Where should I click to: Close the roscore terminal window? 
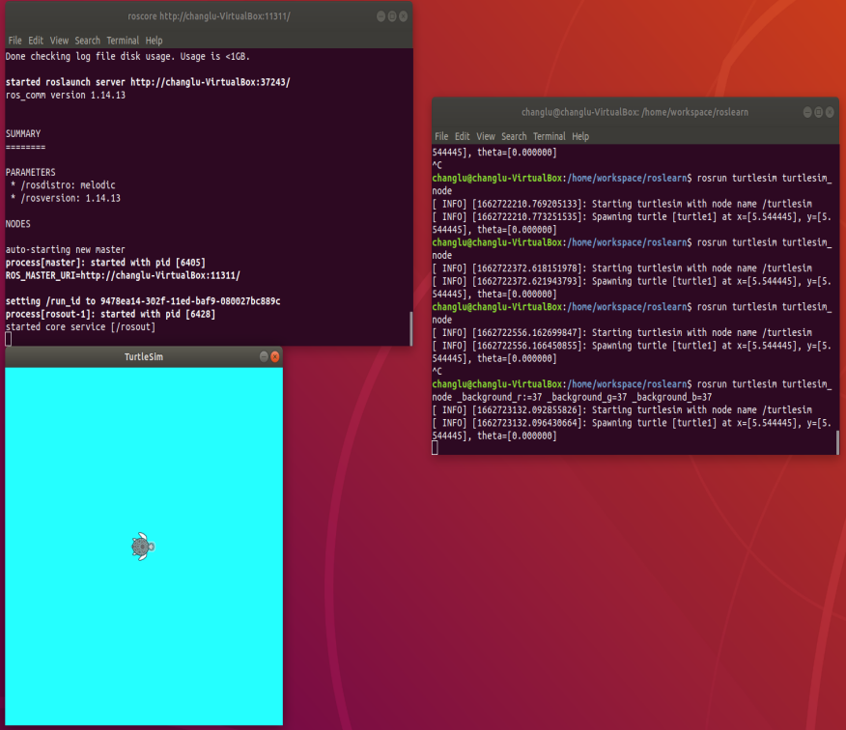403,16
